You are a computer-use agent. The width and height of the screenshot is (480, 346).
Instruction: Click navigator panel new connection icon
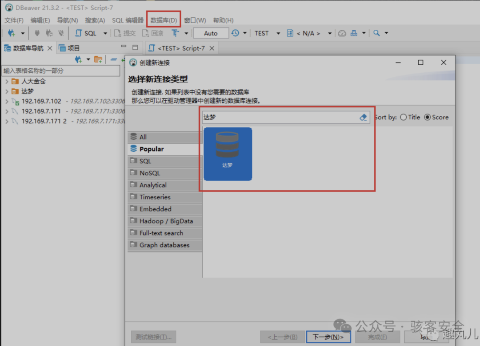(x=78, y=59)
